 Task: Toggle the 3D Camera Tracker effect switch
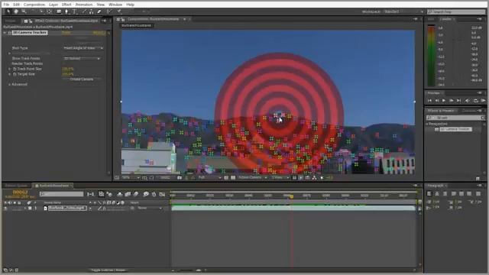10,33
